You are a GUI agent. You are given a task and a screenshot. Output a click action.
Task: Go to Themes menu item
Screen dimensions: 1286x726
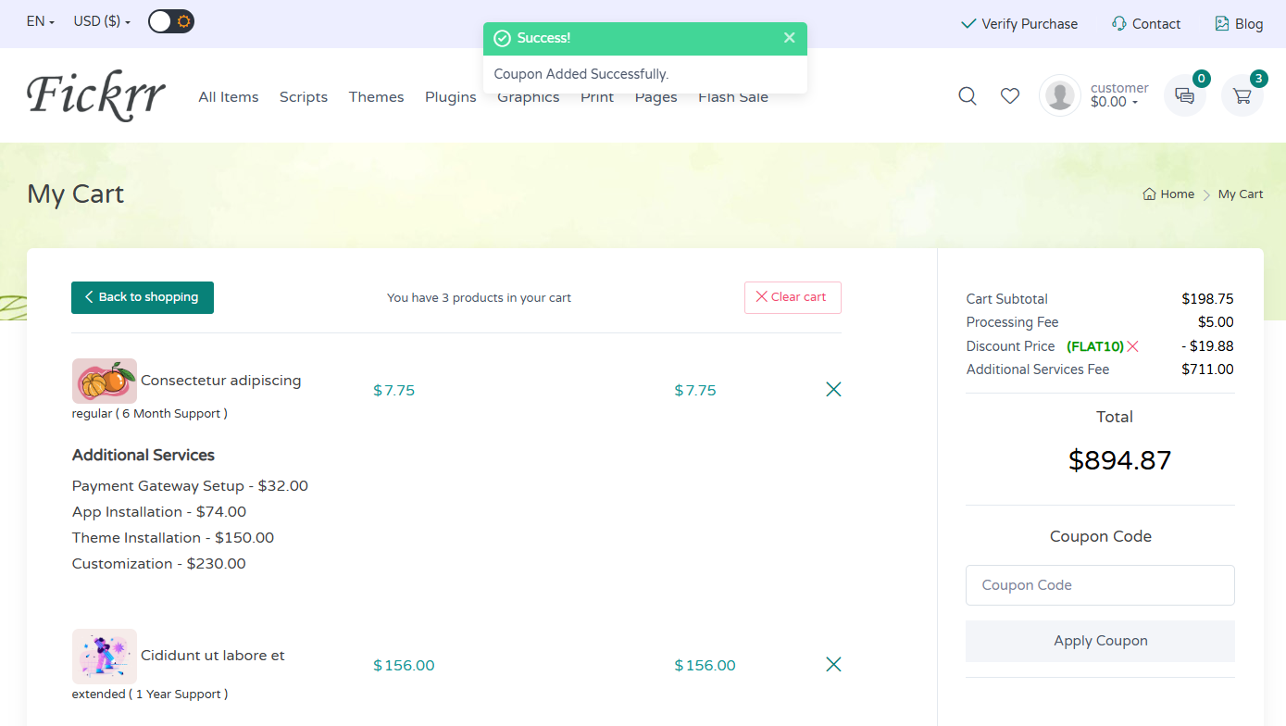pyautogui.click(x=376, y=97)
